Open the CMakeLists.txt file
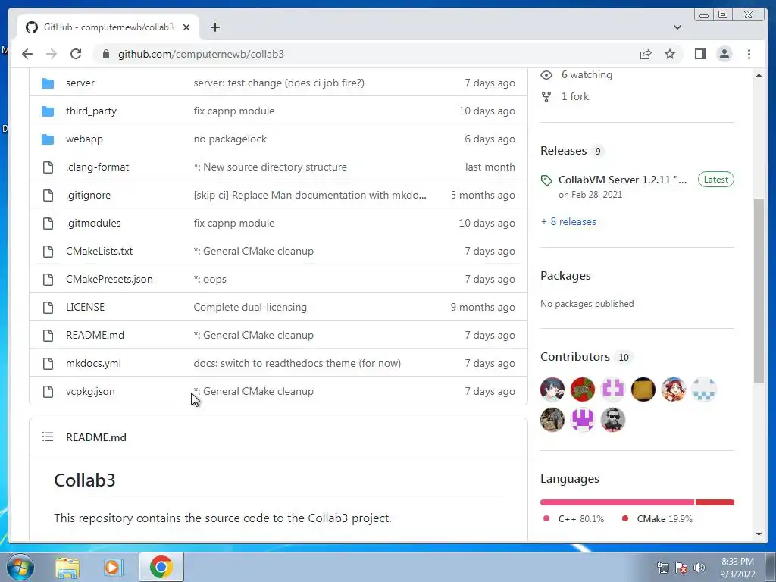Viewport: 776px width, 582px height. pyautogui.click(x=99, y=251)
